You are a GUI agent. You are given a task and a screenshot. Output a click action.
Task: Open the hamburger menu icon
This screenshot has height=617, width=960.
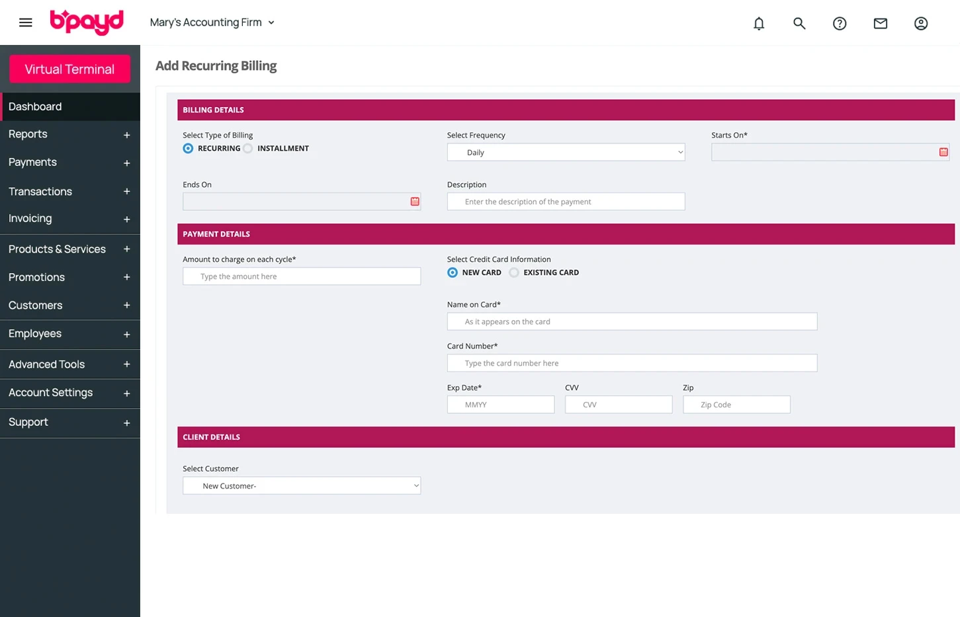click(26, 22)
